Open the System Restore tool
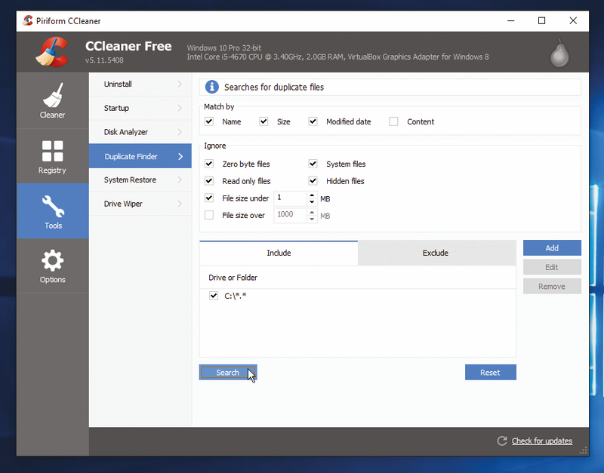 pyautogui.click(x=140, y=180)
